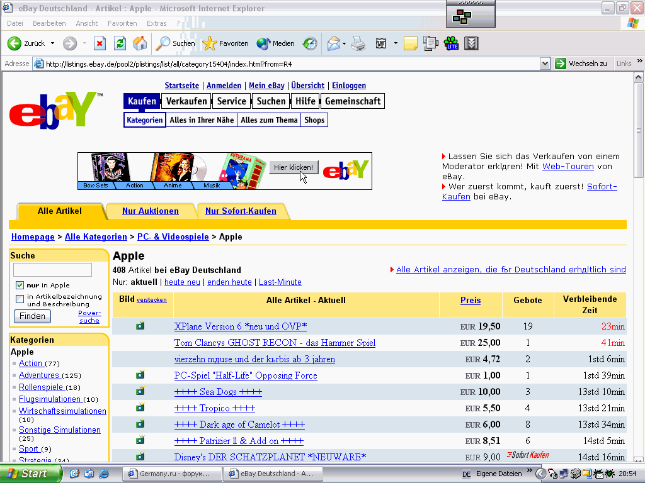This screenshot has width=645, height=483.
Task: Print the page using printer icon
Action: (358, 43)
